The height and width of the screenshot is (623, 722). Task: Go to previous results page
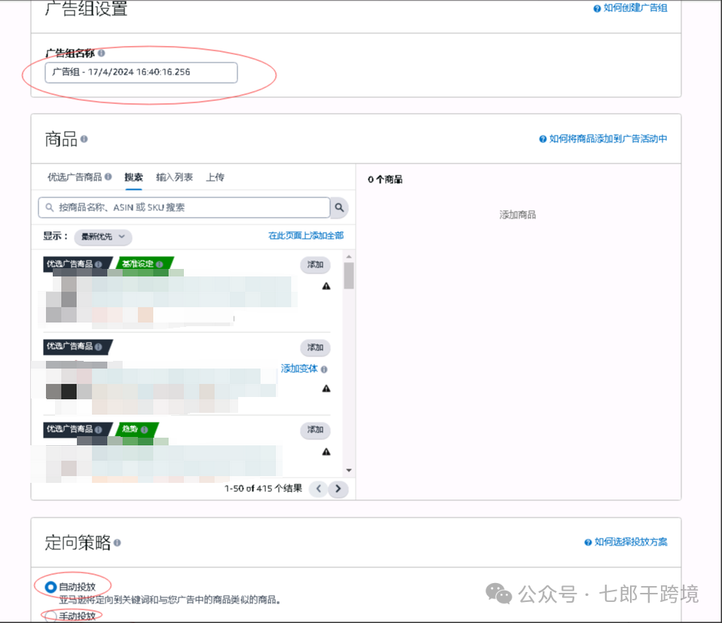[x=318, y=489]
